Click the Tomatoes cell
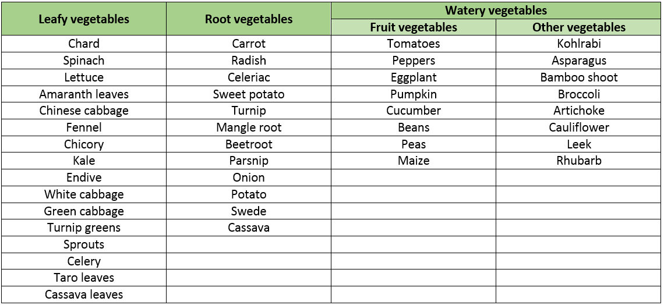 [x=414, y=44]
